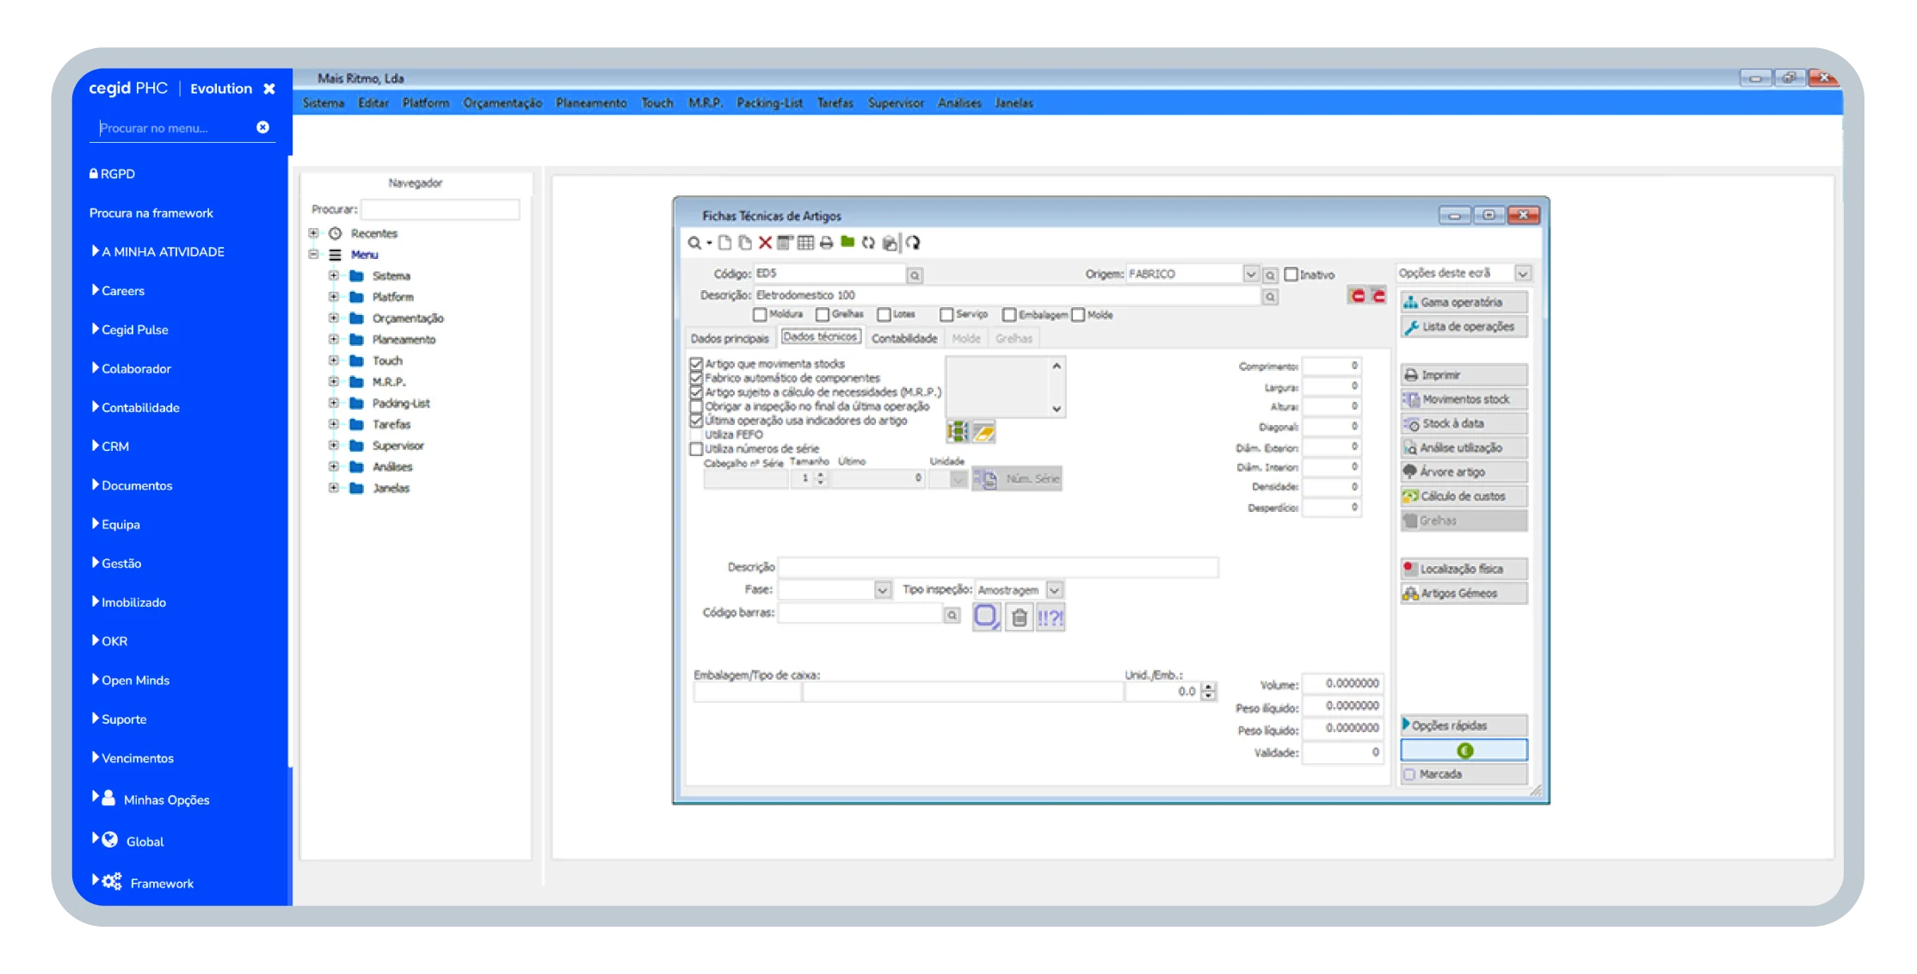Screen dimensions: 1917x974
Task: Open the M.R.P. menu in the menu bar
Action: 705,103
